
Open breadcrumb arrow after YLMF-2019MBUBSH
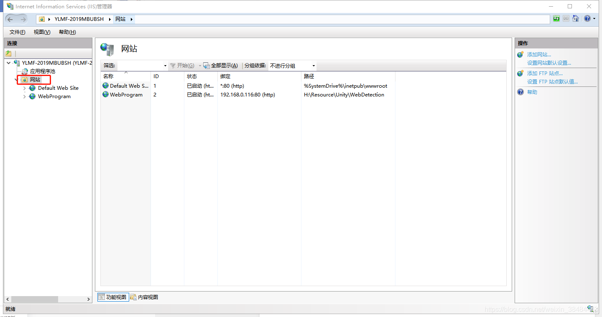click(x=110, y=19)
